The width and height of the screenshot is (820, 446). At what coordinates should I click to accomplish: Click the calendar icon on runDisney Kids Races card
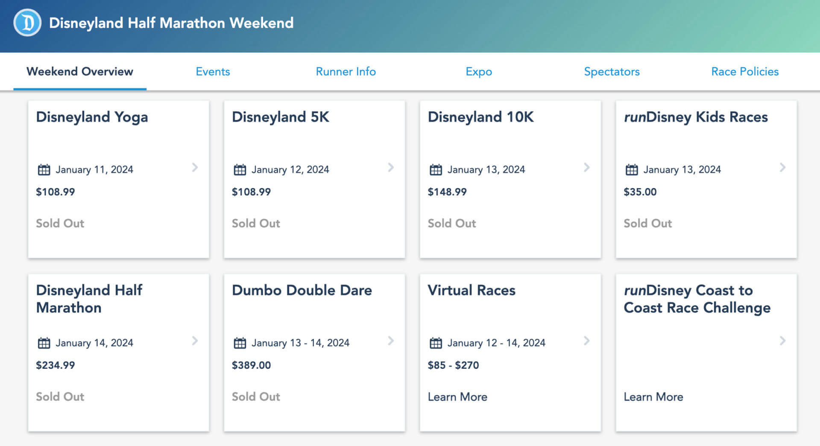(x=632, y=169)
